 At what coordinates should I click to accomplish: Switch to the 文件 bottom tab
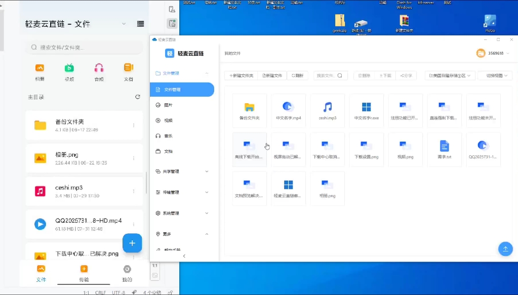[41, 273]
